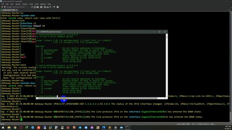
Task: Maximize the cmd.exe window
Action: [x=159, y=32]
